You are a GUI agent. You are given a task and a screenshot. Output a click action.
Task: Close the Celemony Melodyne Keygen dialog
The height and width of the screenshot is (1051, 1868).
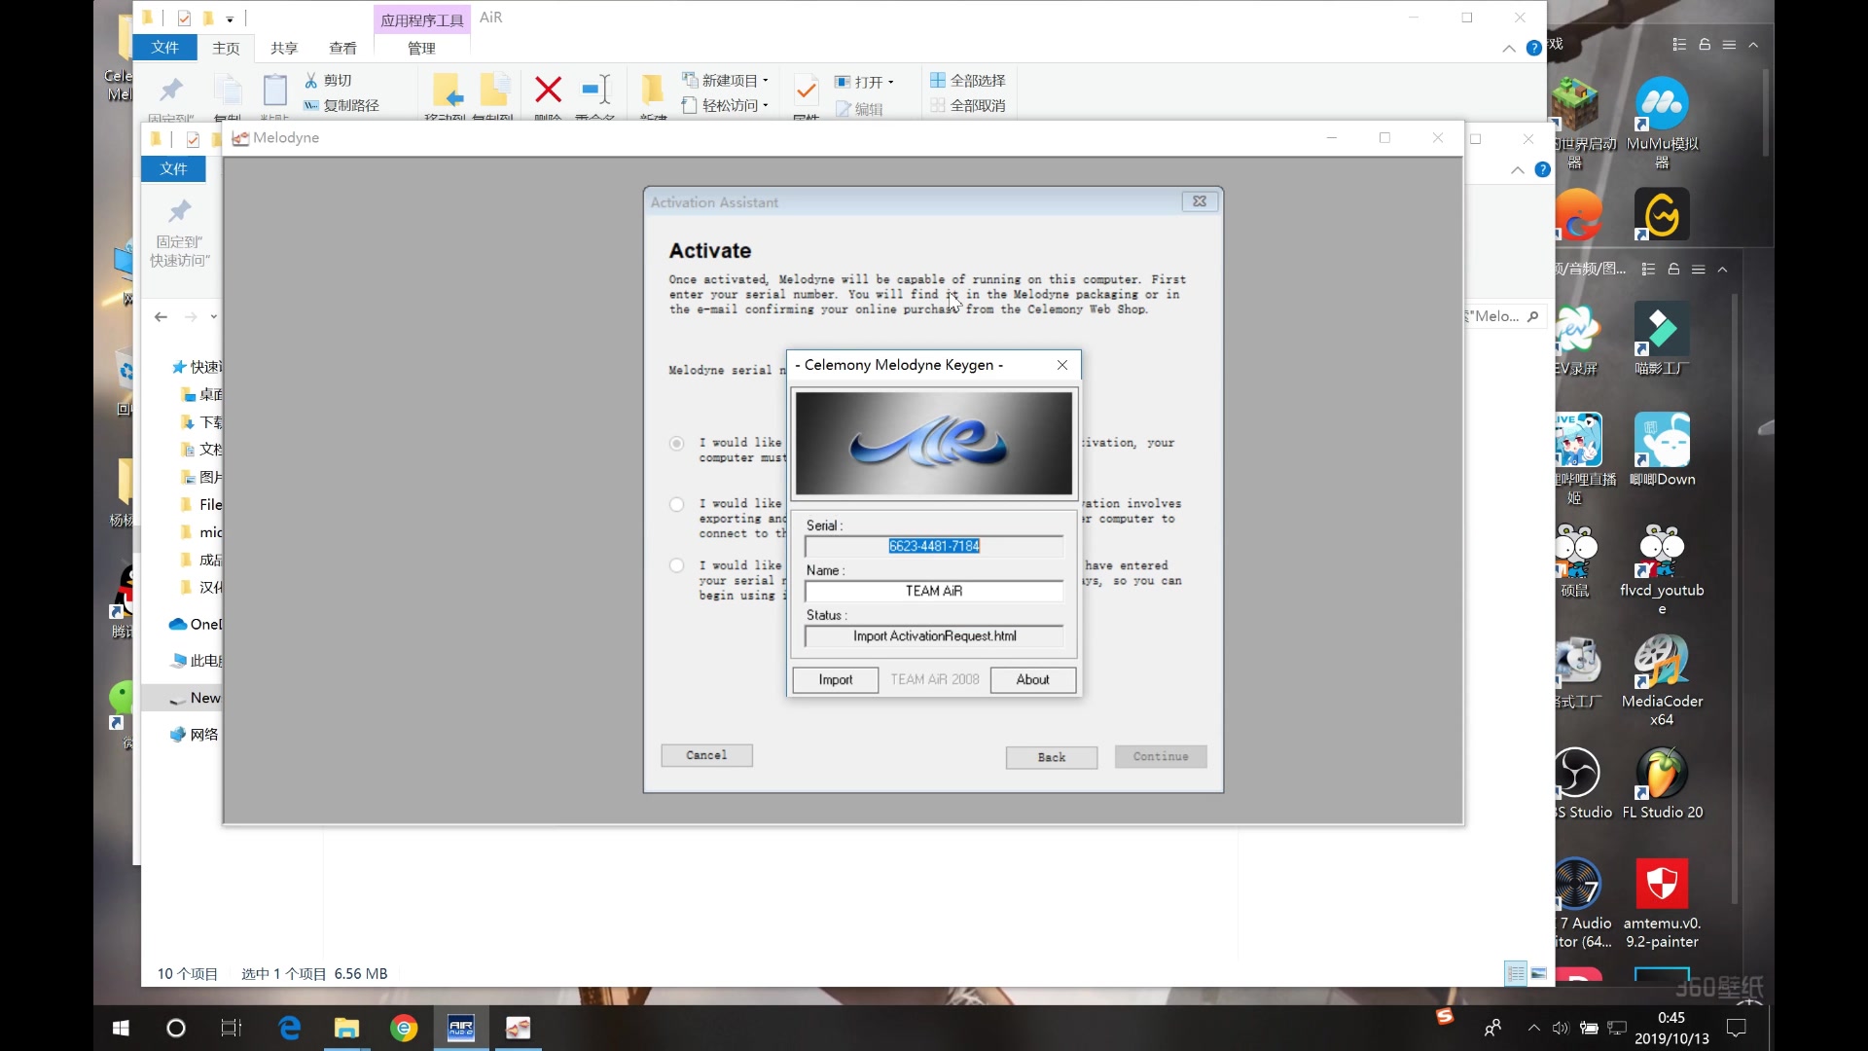[x=1062, y=365]
